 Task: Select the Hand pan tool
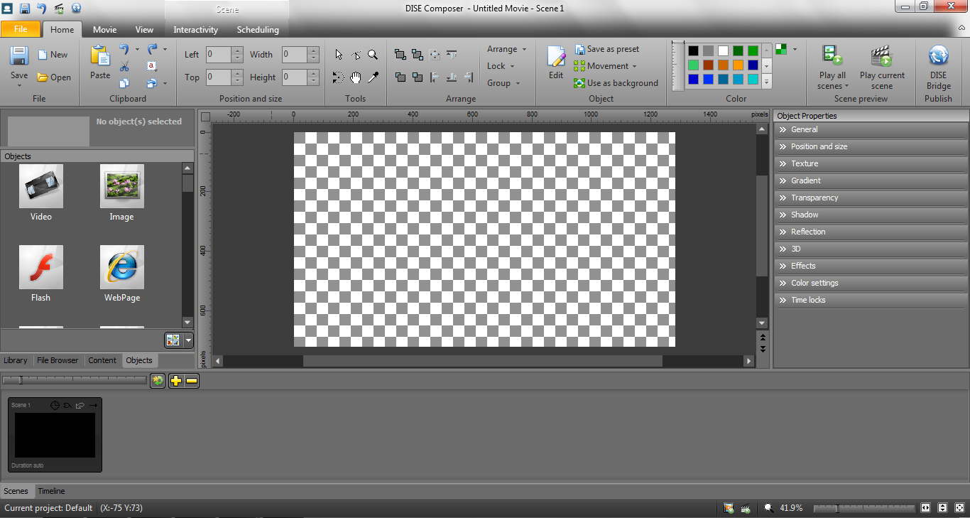(x=355, y=77)
